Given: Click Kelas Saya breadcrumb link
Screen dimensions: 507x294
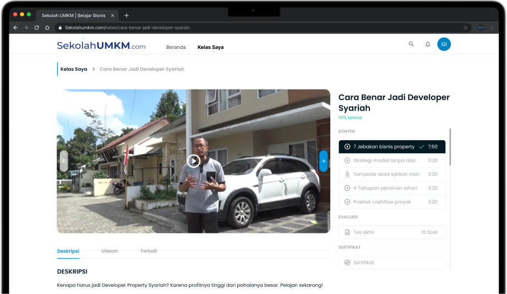Looking at the screenshot, I should (x=74, y=69).
